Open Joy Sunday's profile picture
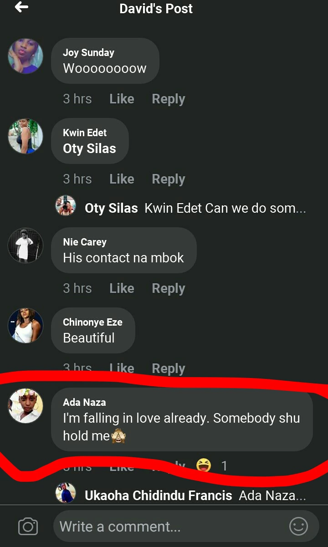The image size is (328, 547). click(26, 56)
